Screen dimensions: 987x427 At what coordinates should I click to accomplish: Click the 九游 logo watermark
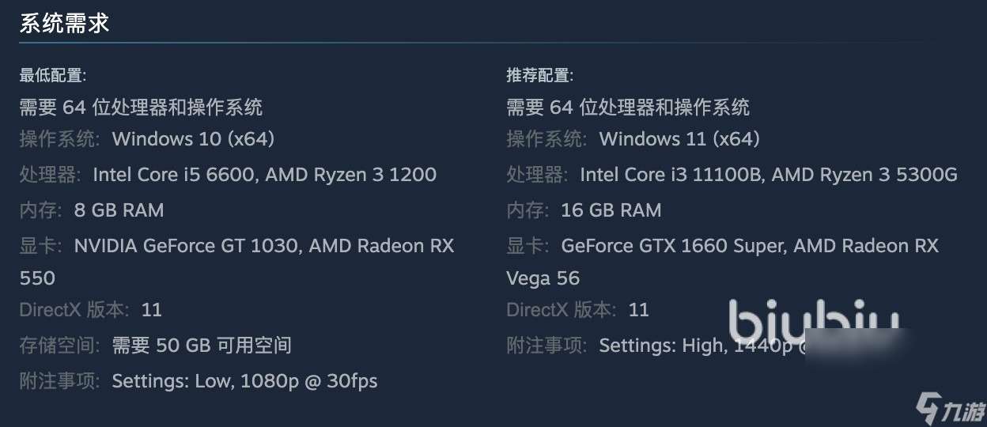(950, 410)
